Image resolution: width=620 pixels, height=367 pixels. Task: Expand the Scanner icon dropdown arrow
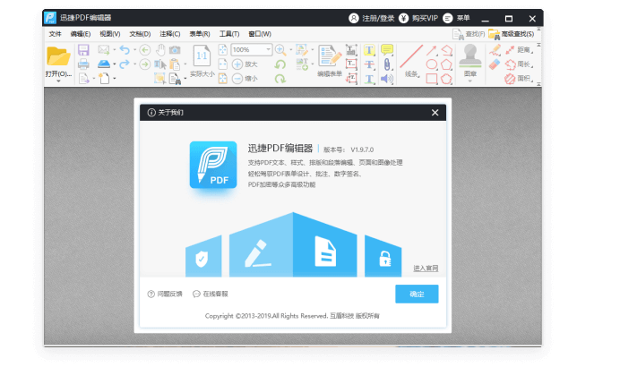coord(115,64)
